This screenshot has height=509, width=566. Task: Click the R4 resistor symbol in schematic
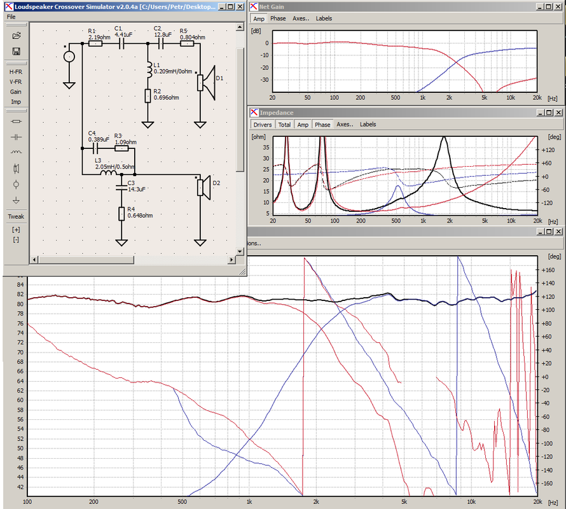(x=121, y=214)
